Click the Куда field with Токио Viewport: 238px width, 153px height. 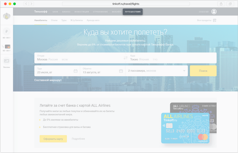[171, 58]
